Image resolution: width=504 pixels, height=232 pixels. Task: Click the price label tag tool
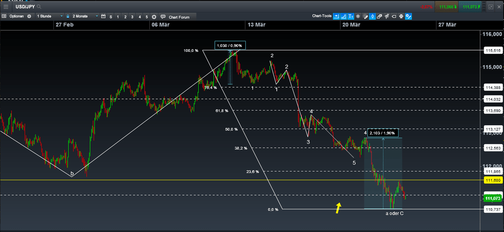(x=394, y=16)
